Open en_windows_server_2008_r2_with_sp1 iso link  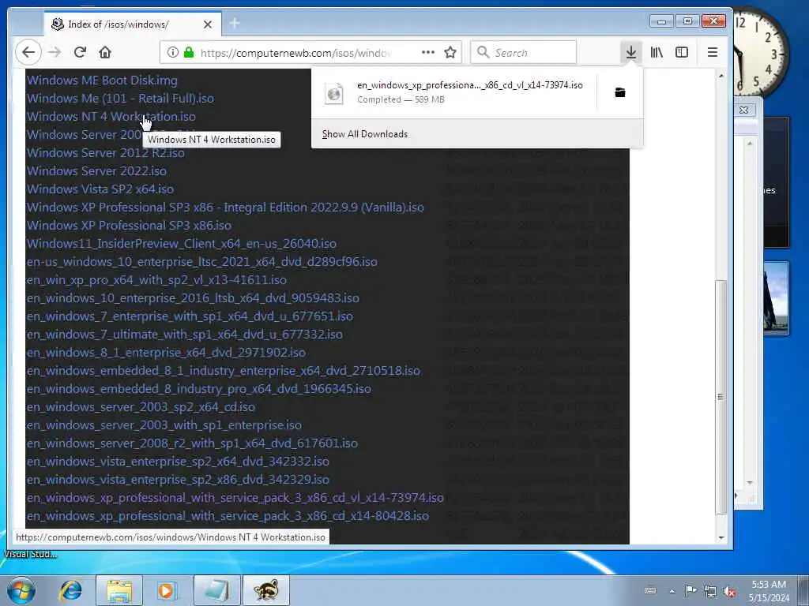click(x=192, y=443)
